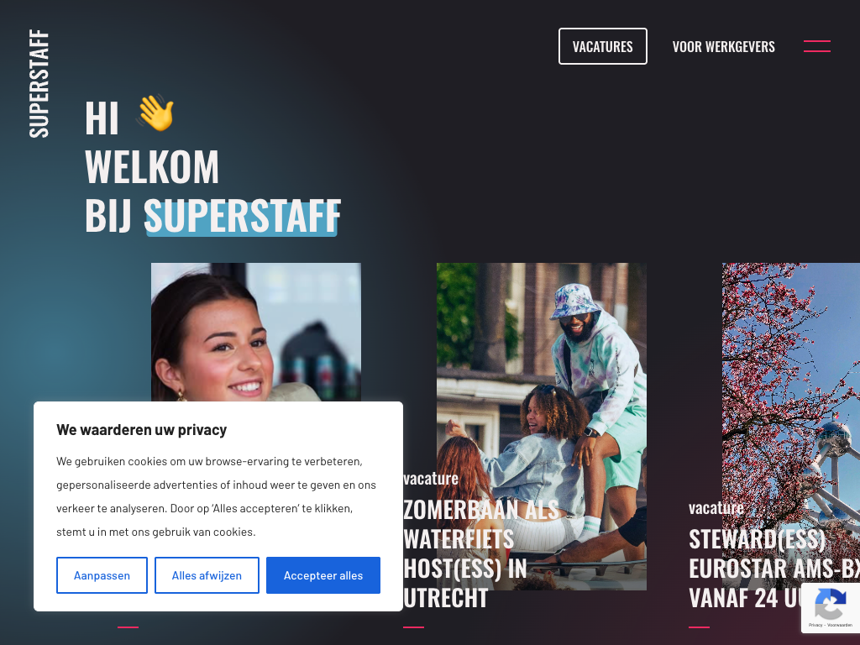Viewport: 860px width, 645px height.
Task: Click the reCAPTCHA badge icon
Action: (831, 604)
